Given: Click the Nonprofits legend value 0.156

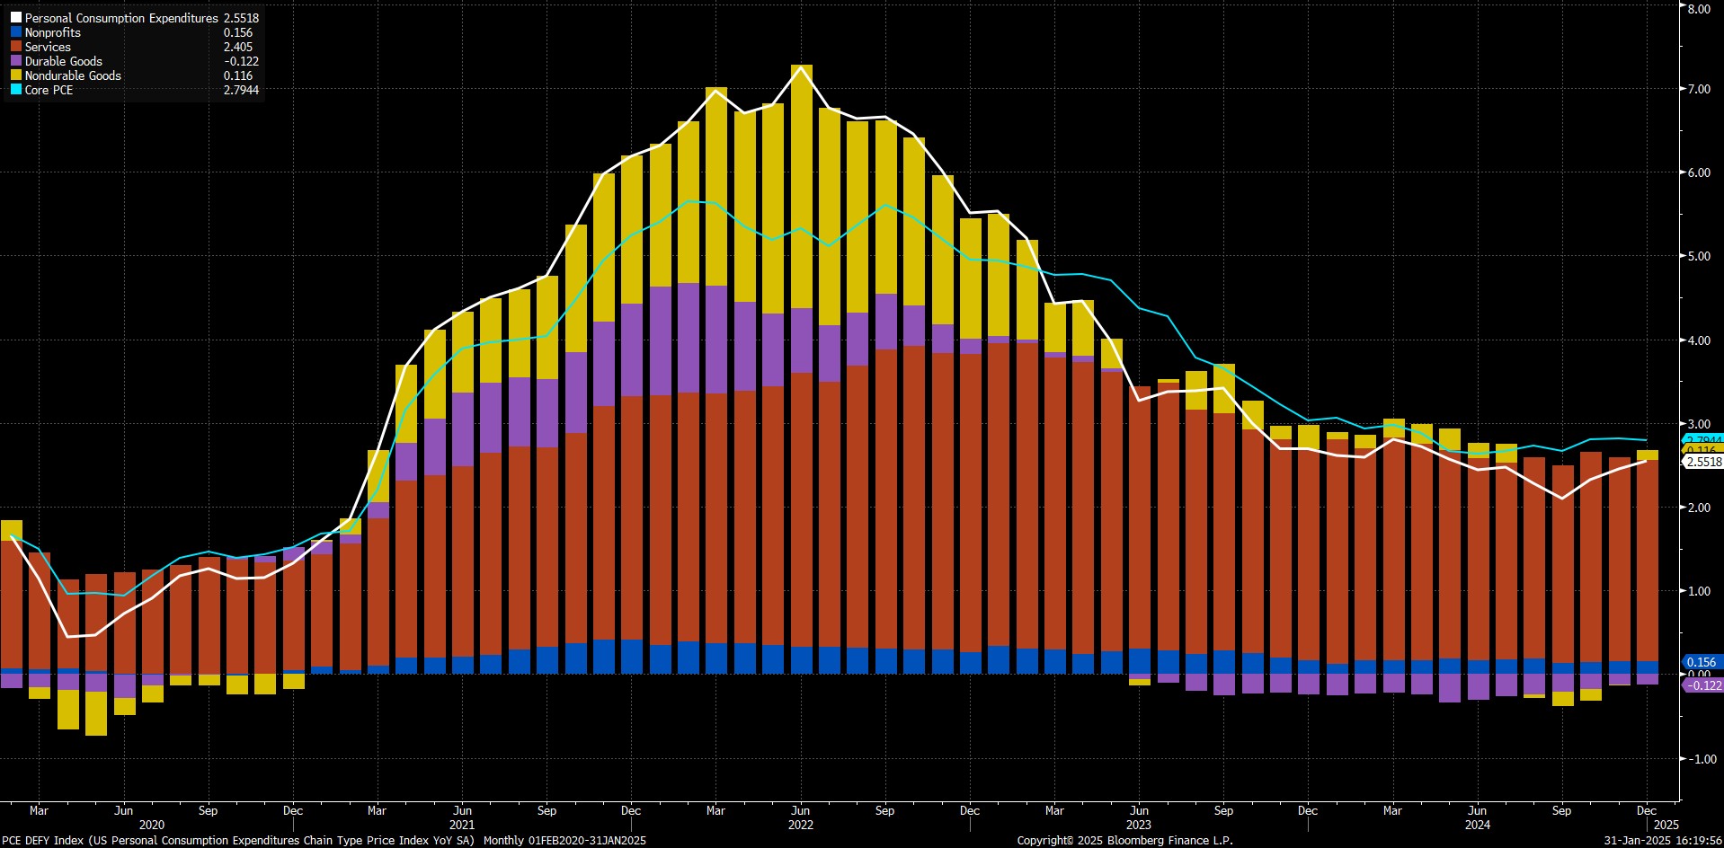Looking at the screenshot, I should pos(238,32).
